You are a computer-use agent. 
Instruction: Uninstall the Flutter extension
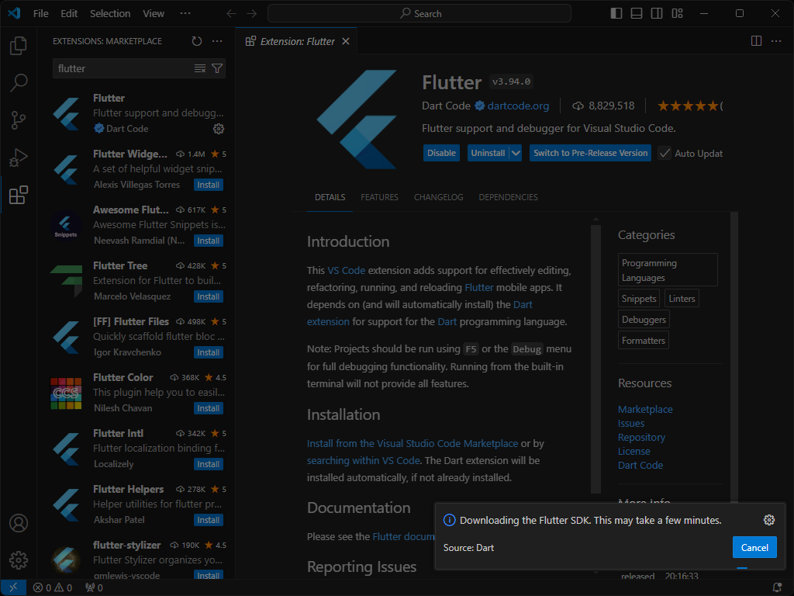[488, 153]
